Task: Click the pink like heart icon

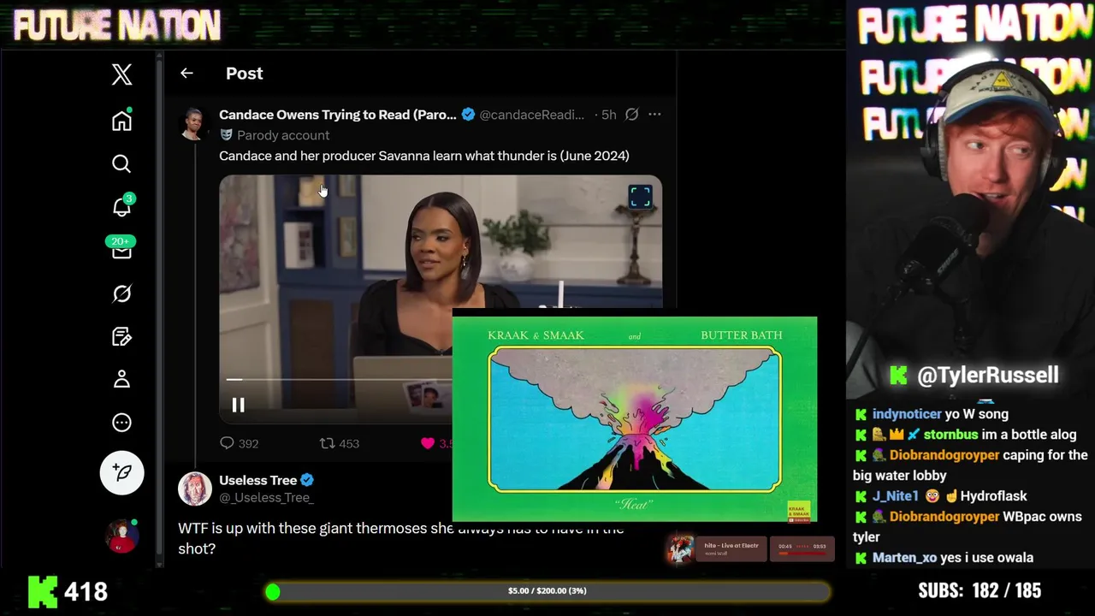Action: tap(428, 443)
